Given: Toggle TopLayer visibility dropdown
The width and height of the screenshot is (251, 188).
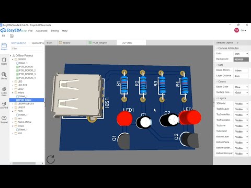Looking at the screenshot, I should (241, 126).
